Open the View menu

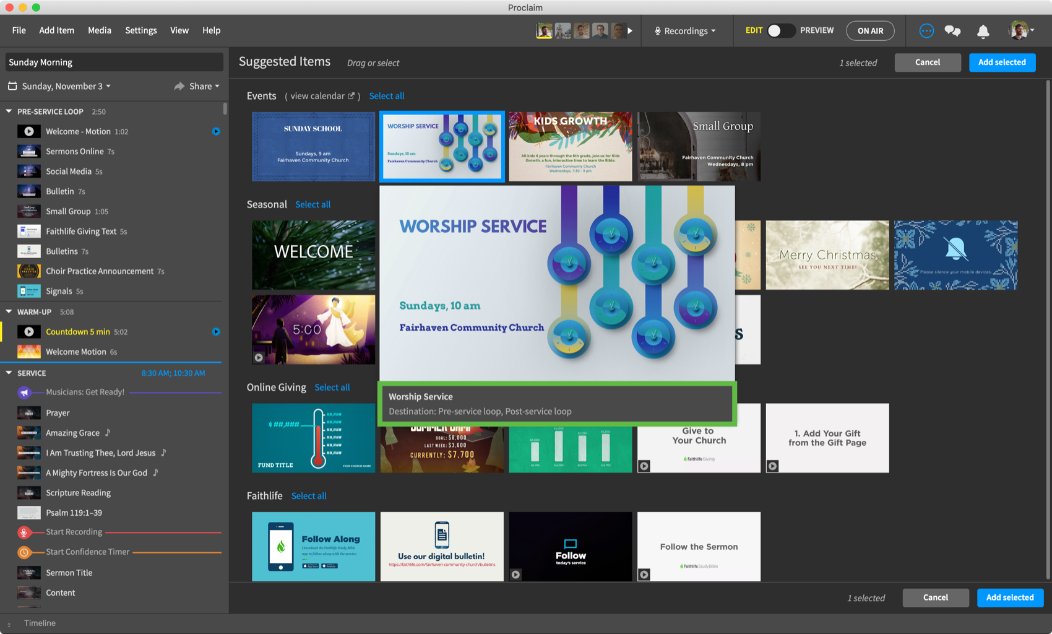pyautogui.click(x=179, y=30)
